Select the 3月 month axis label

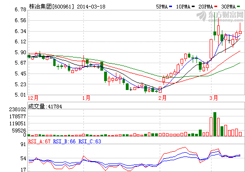213,98
